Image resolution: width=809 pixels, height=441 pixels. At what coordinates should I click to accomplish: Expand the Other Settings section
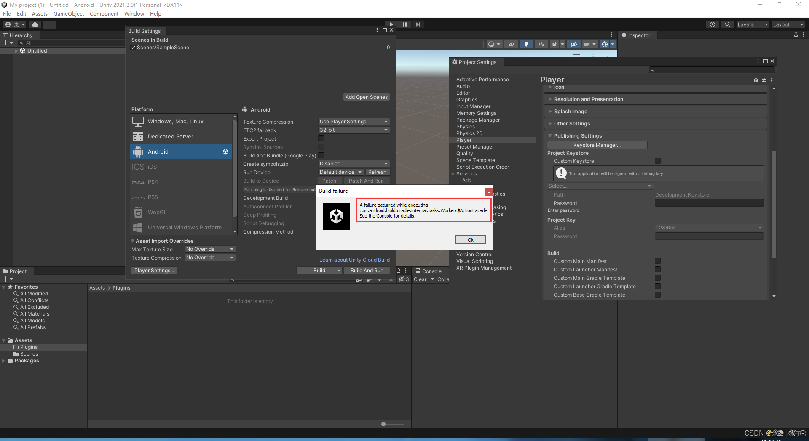click(655, 124)
